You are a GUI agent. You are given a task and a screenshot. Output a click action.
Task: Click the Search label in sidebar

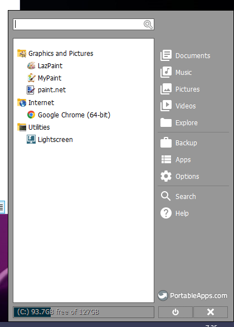click(x=186, y=196)
